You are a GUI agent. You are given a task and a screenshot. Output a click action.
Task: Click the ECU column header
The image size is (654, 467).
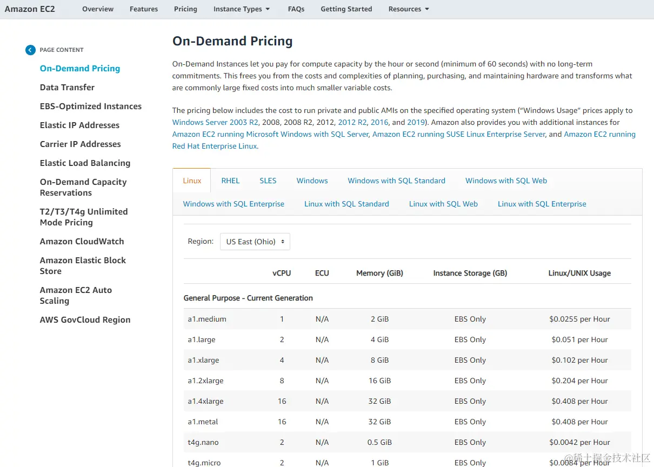coord(322,273)
